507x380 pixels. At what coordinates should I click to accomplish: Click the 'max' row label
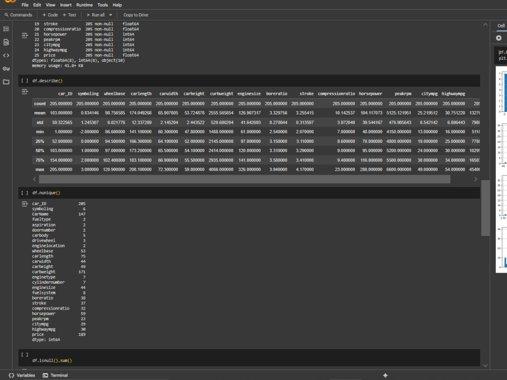click(40, 169)
